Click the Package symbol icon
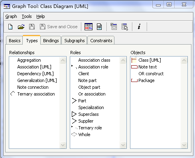The image size is (195, 158). tap(134, 80)
